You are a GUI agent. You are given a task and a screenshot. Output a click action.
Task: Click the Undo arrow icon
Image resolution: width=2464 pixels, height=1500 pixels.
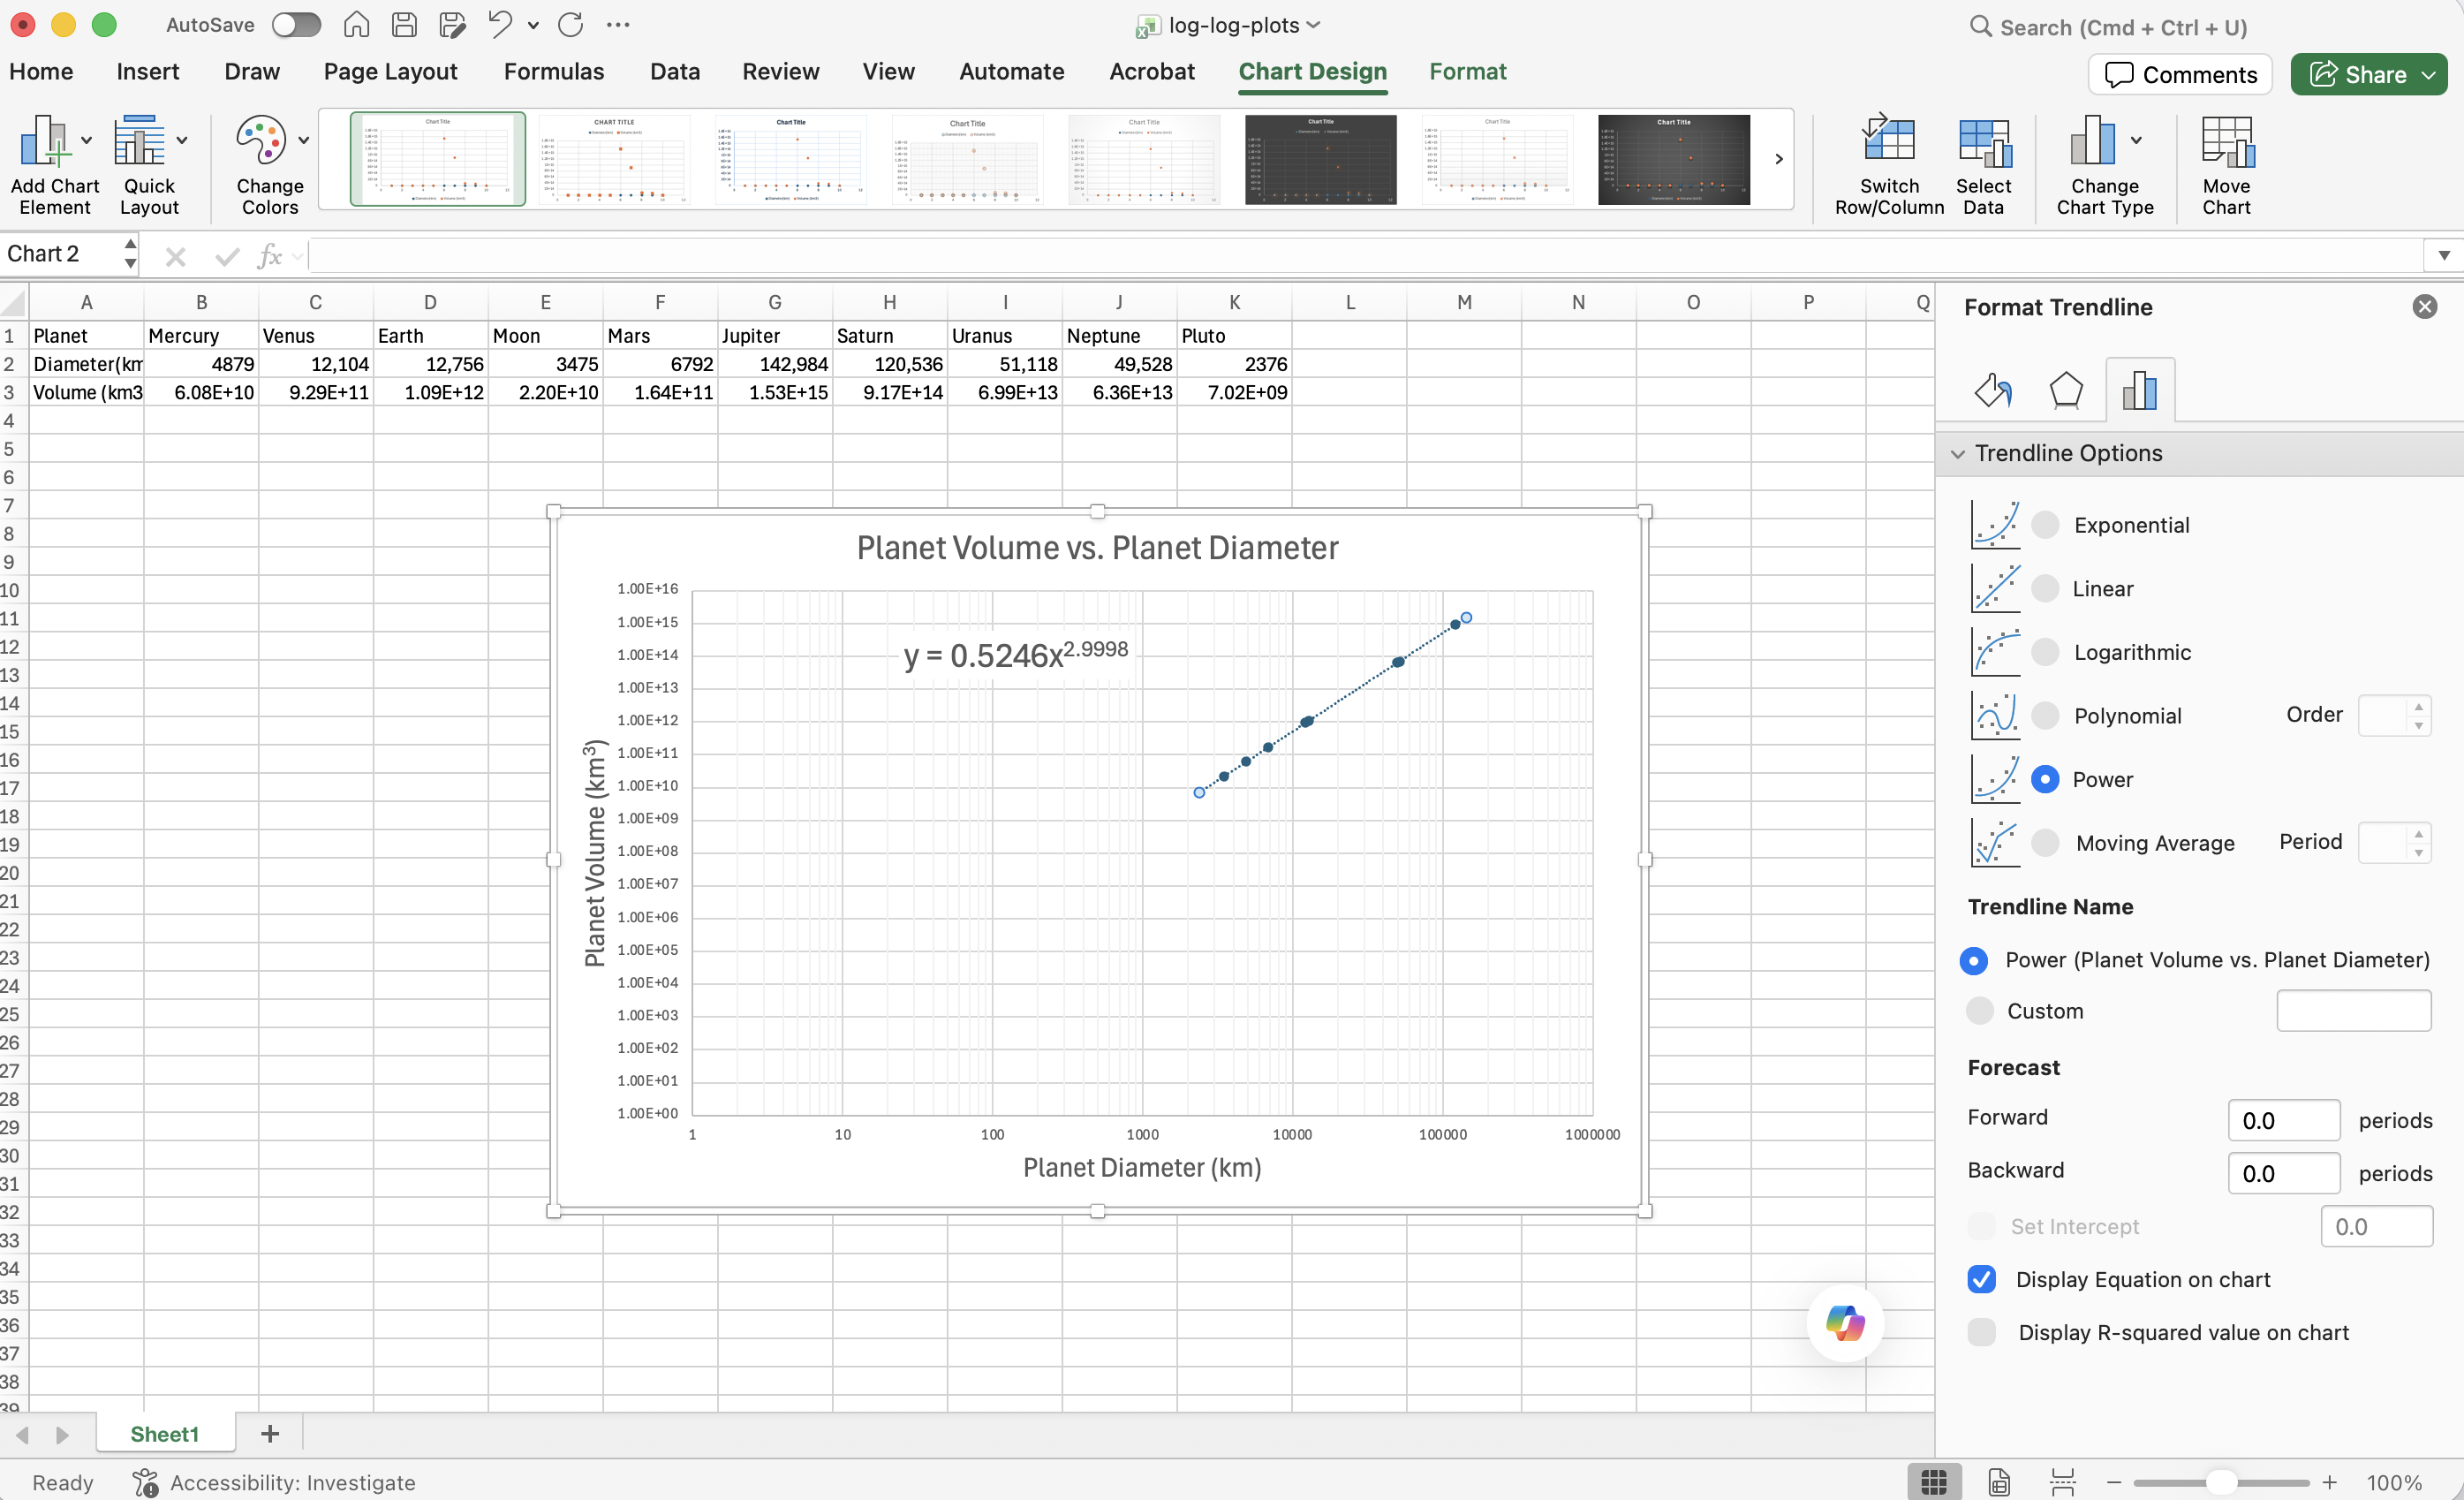coord(501,24)
